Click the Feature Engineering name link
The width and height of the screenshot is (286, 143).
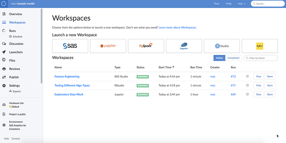[67, 76]
